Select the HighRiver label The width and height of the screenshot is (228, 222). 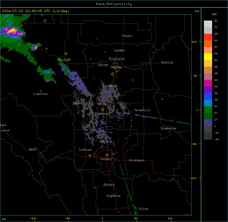pyautogui.click(x=114, y=196)
